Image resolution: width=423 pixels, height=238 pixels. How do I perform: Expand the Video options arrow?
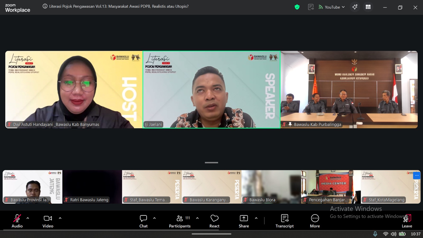60,218
